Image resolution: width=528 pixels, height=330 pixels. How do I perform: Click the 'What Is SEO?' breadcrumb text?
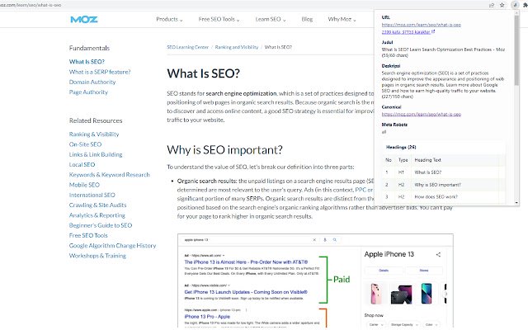(x=278, y=47)
